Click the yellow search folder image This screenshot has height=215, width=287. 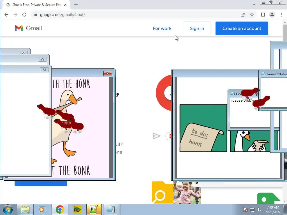pyautogui.click(x=163, y=192)
